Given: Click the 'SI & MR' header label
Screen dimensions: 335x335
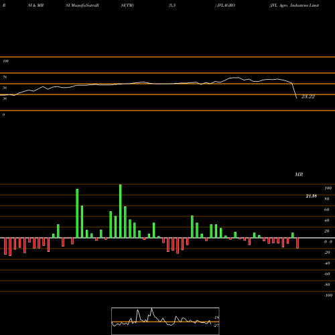Looking at the screenshot, I should point(36,5).
